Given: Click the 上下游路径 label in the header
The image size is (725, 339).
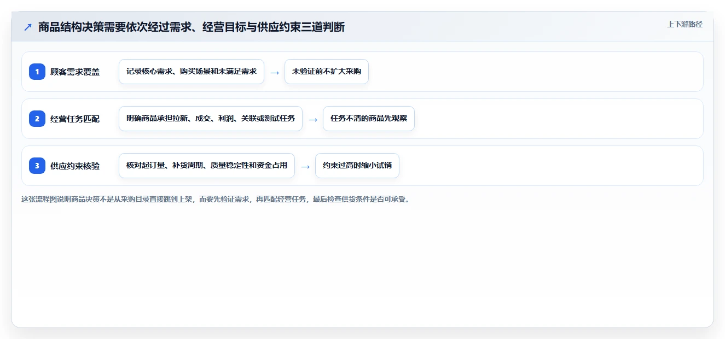Looking at the screenshot, I should [685, 24].
